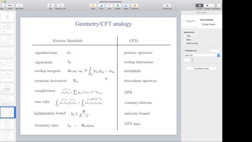The height and width of the screenshot is (142, 252).
Task: Click the 'scaling dimensions' text
Action: tap(138, 62)
